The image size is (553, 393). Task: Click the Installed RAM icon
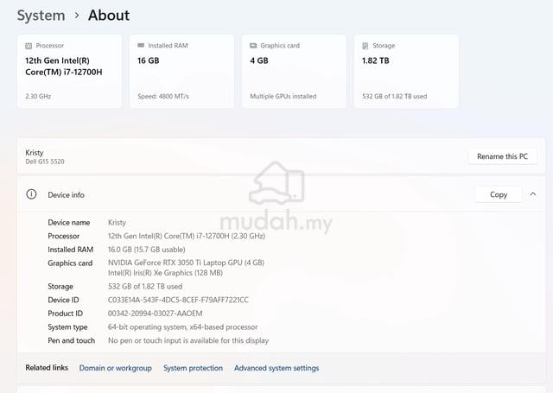[141, 46]
